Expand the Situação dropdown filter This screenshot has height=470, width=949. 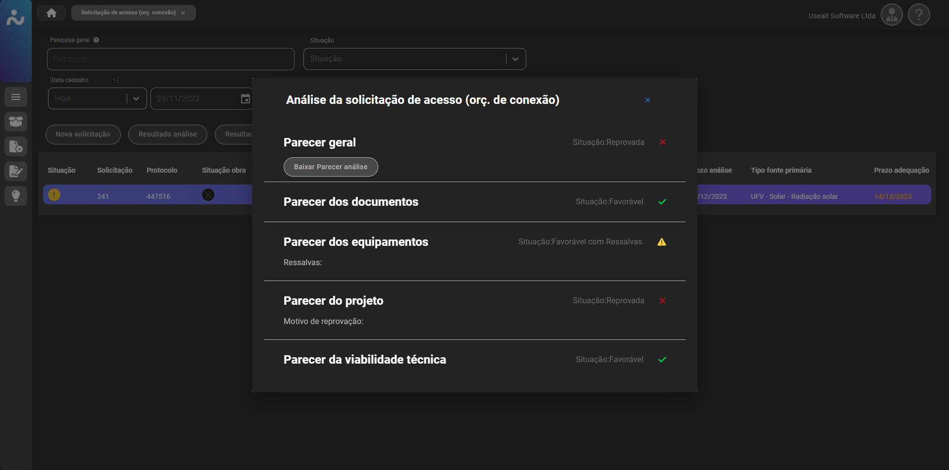515,59
